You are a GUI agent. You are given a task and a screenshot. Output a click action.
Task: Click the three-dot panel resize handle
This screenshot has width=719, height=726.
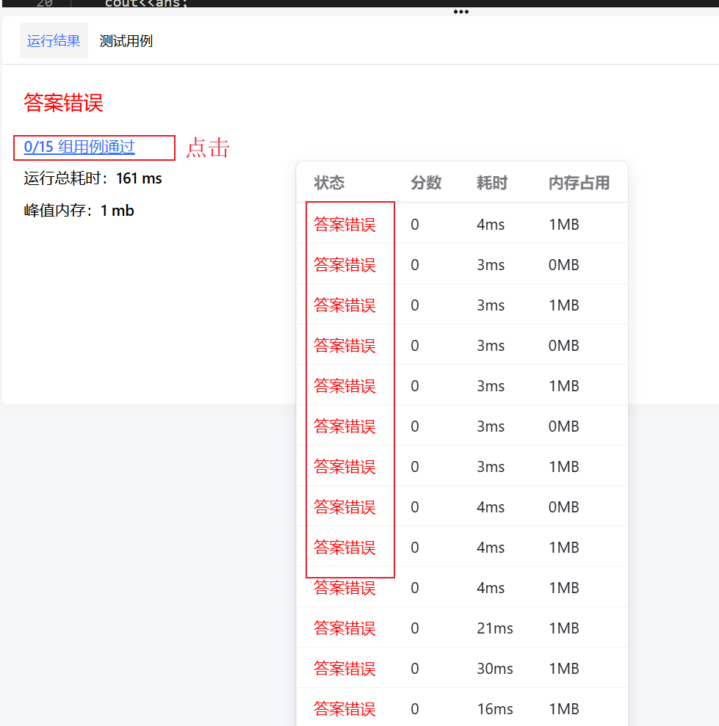coord(460,12)
